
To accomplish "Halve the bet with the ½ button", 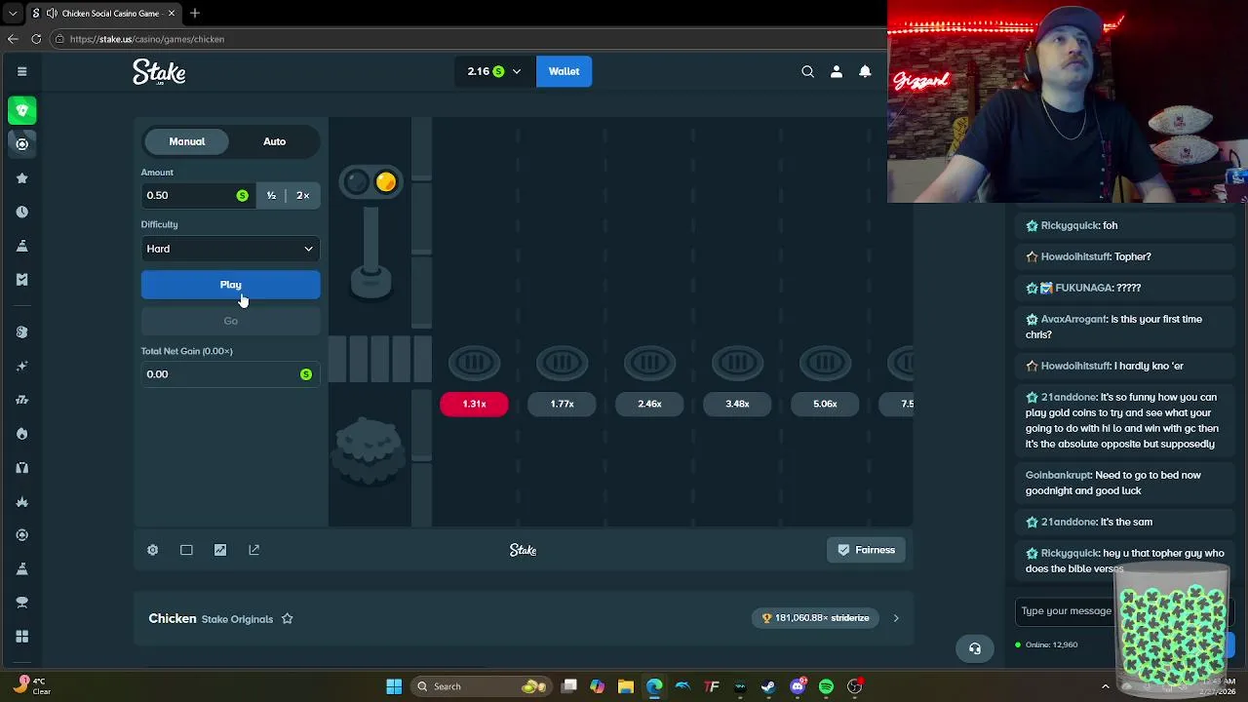I will tap(271, 195).
